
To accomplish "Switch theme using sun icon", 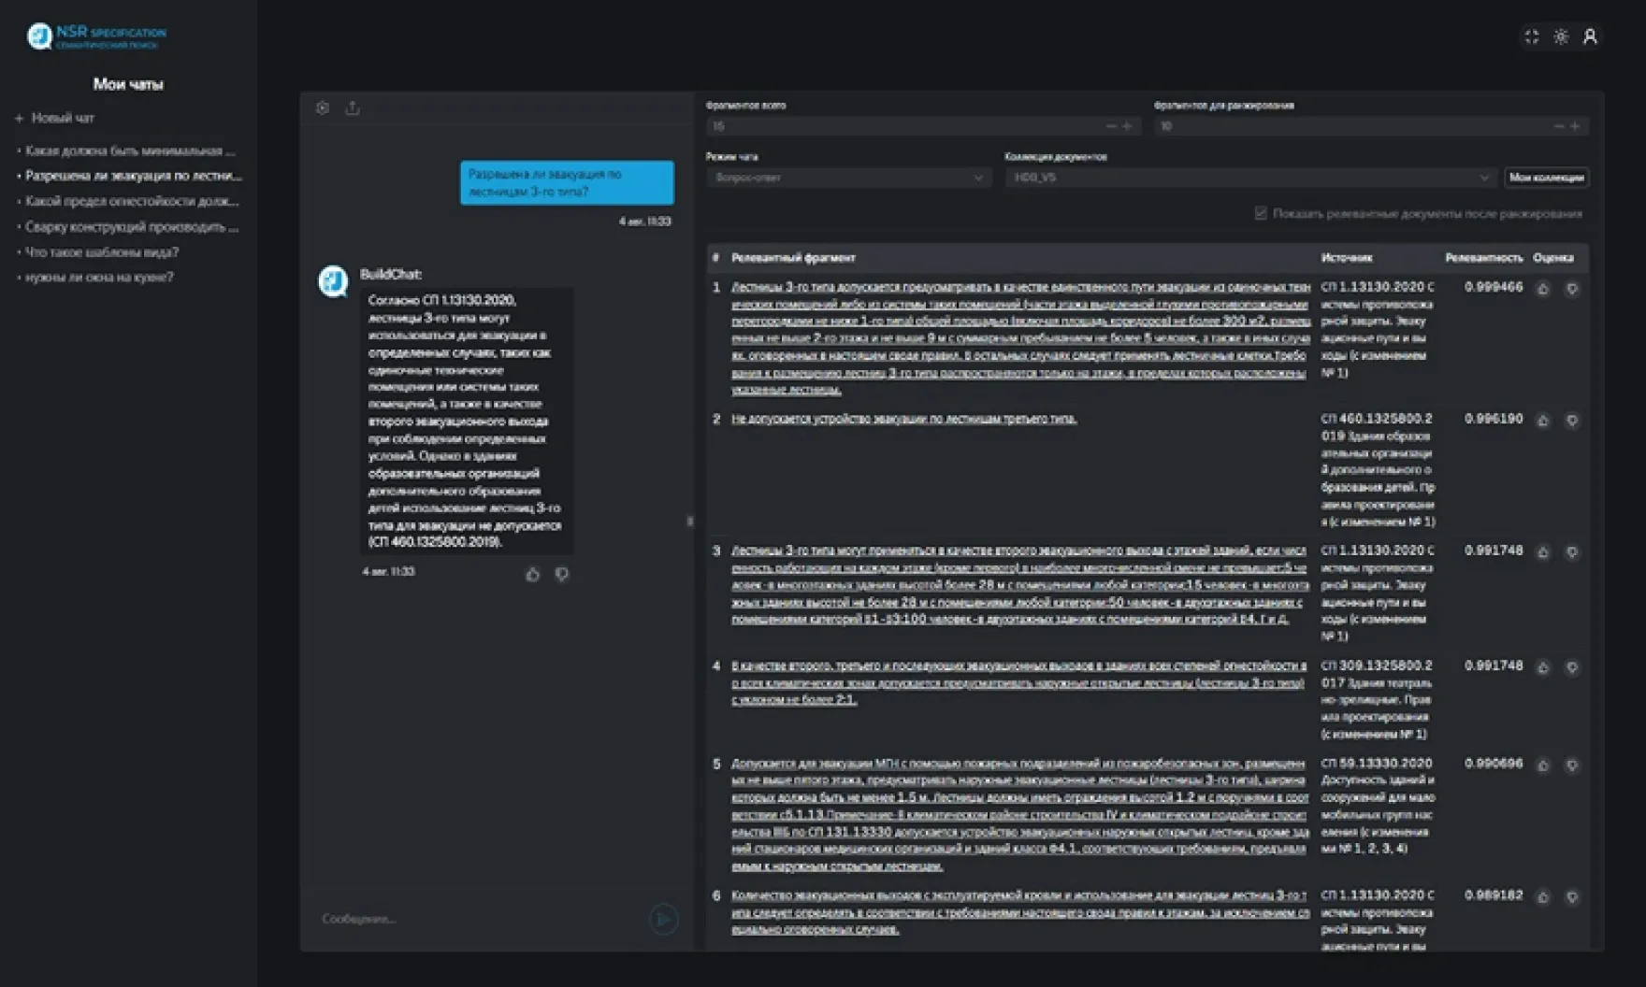I will click(x=1561, y=36).
